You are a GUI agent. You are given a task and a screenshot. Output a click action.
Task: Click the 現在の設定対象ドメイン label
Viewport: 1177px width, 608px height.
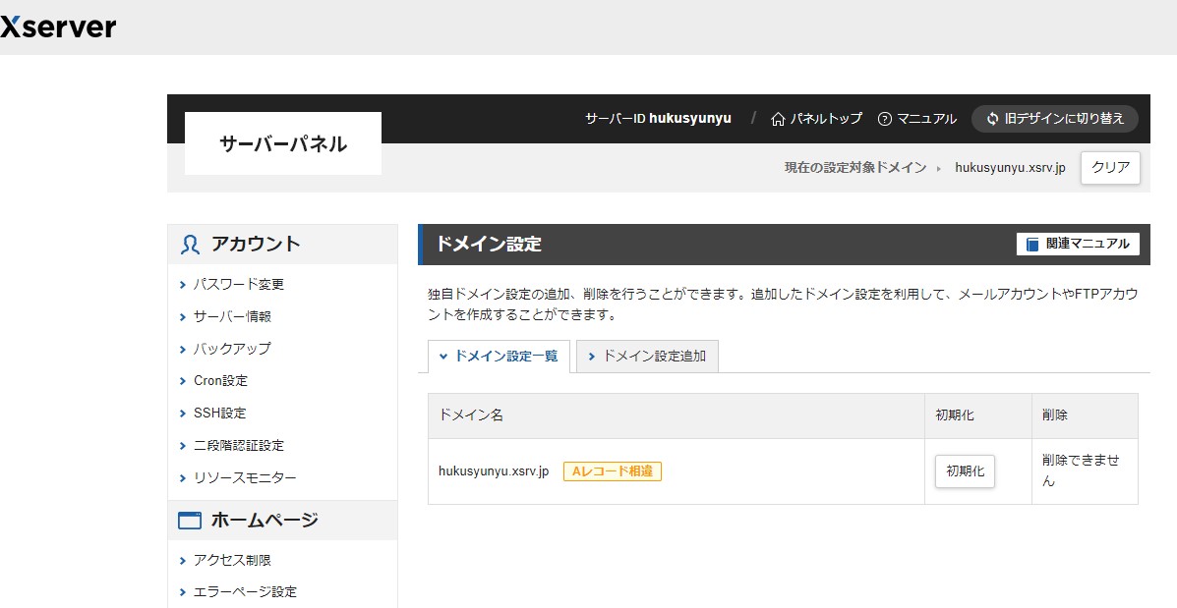click(x=855, y=168)
